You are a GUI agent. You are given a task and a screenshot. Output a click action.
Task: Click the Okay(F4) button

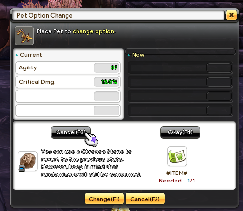coord(180,133)
